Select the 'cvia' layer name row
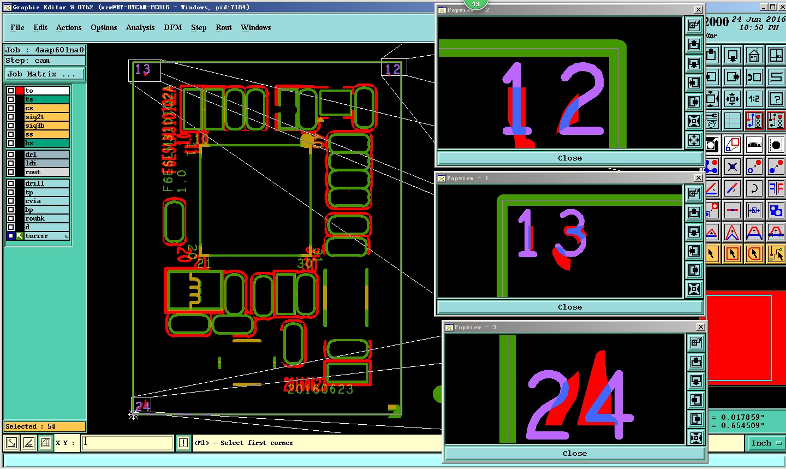 47,201
